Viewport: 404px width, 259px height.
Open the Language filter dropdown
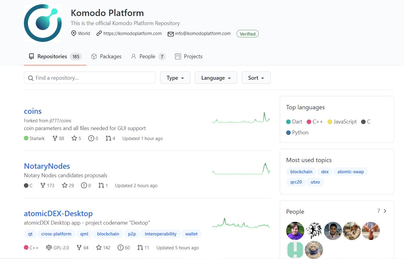(x=216, y=78)
